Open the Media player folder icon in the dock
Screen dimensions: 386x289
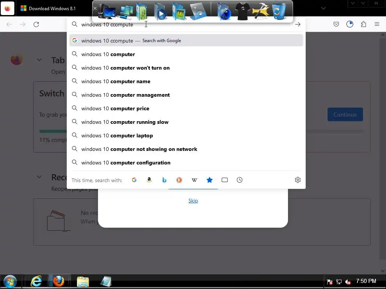161,11
